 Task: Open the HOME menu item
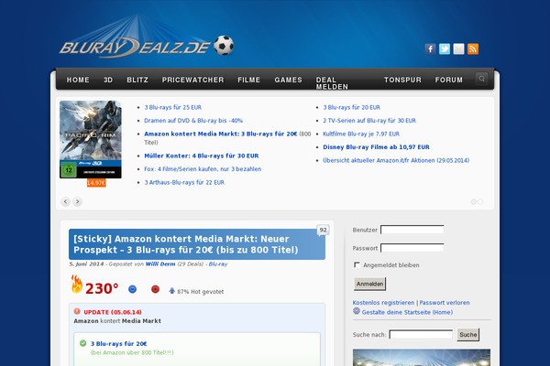(78, 80)
